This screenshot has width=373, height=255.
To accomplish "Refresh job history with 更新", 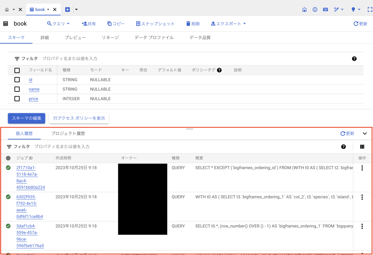I will click(x=347, y=133).
